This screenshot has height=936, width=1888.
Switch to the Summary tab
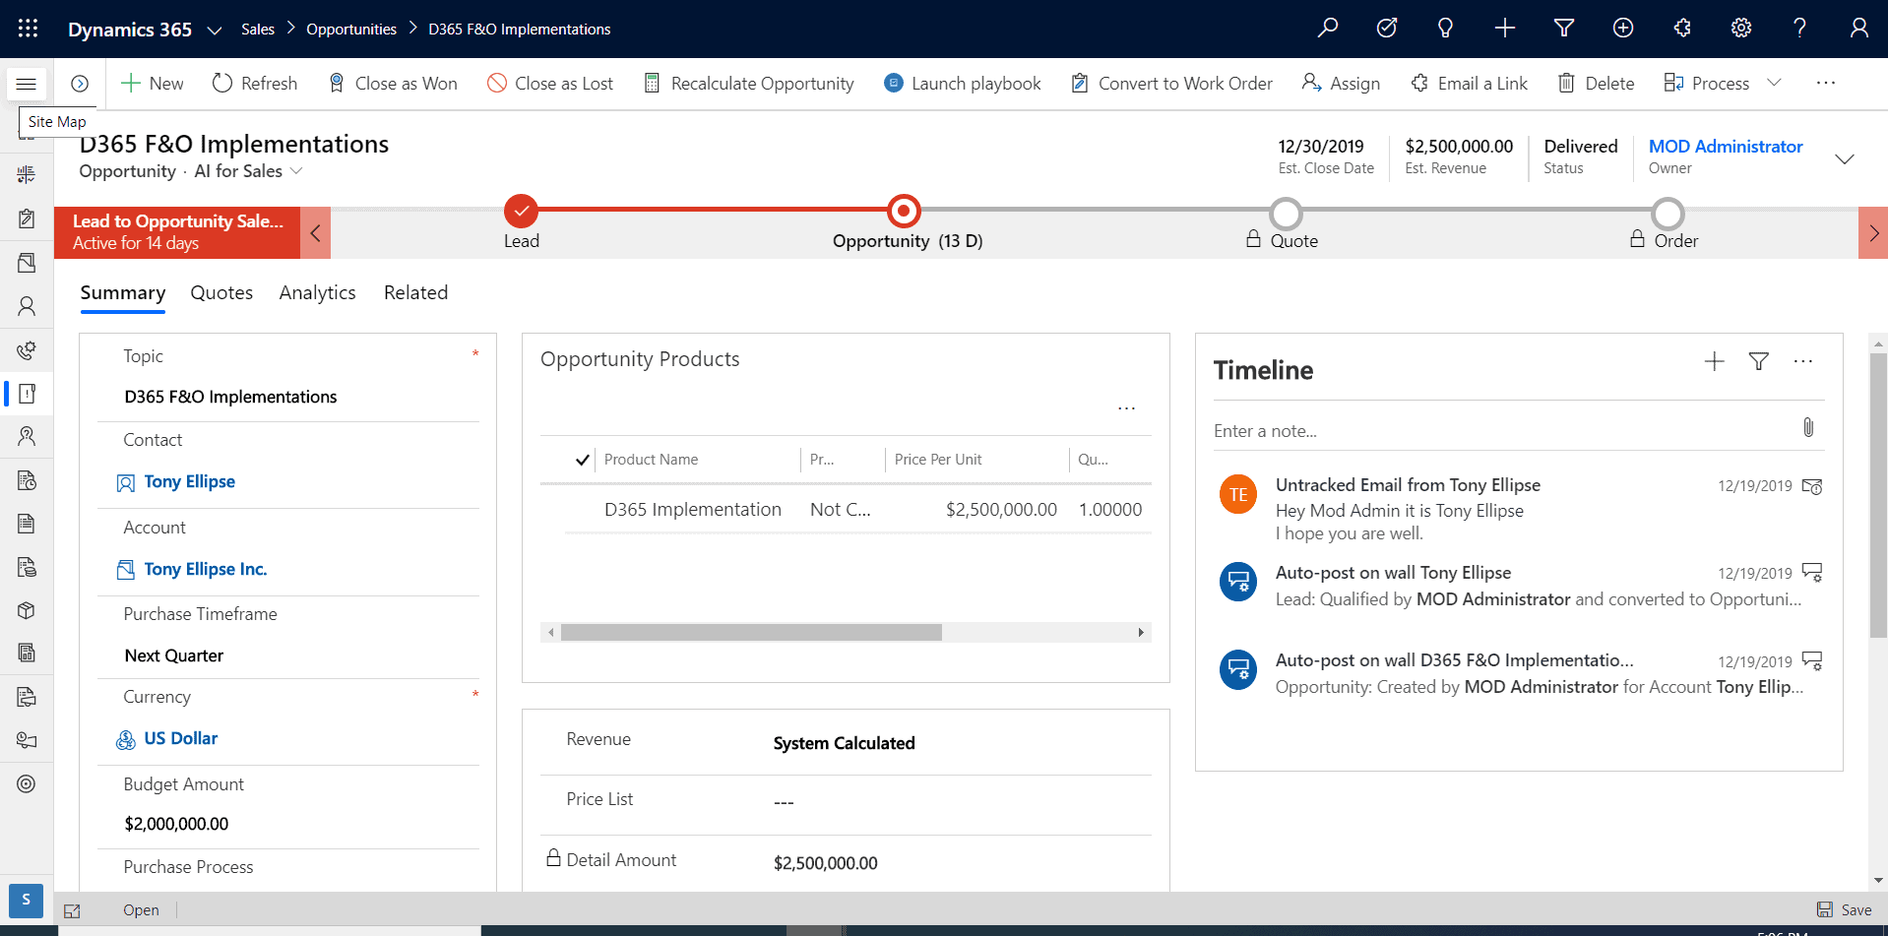123,292
